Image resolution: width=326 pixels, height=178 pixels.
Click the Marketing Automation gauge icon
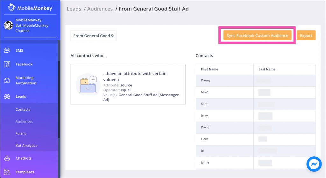(7, 80)
